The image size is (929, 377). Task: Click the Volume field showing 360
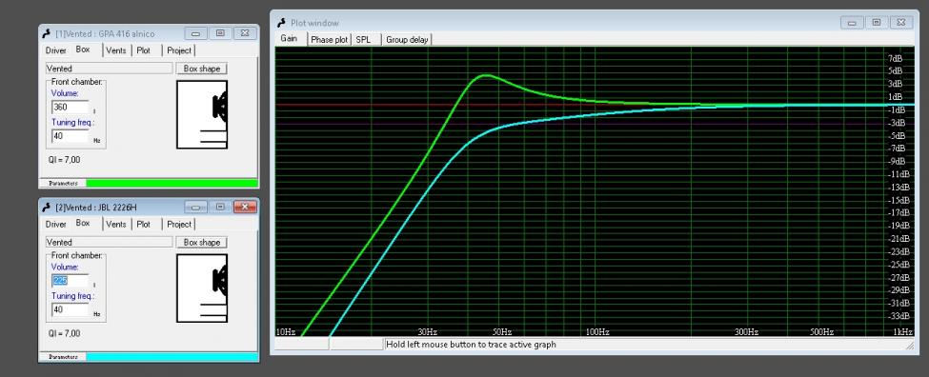point(71,108)
